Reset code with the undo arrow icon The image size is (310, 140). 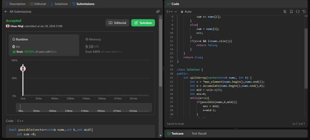304,12
